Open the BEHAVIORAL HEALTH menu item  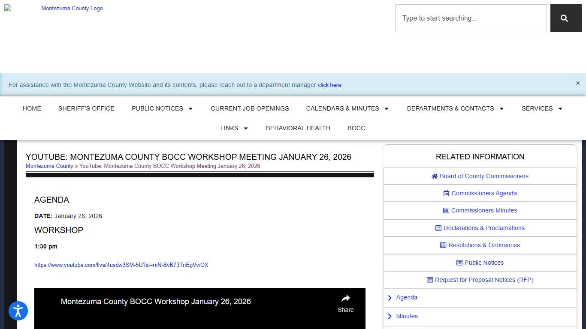tap(298, 128)
